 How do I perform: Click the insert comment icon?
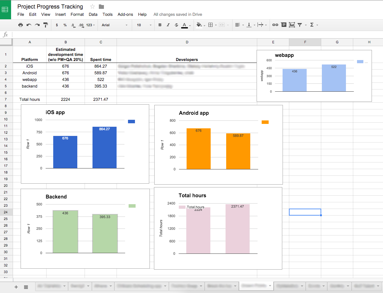284,25
